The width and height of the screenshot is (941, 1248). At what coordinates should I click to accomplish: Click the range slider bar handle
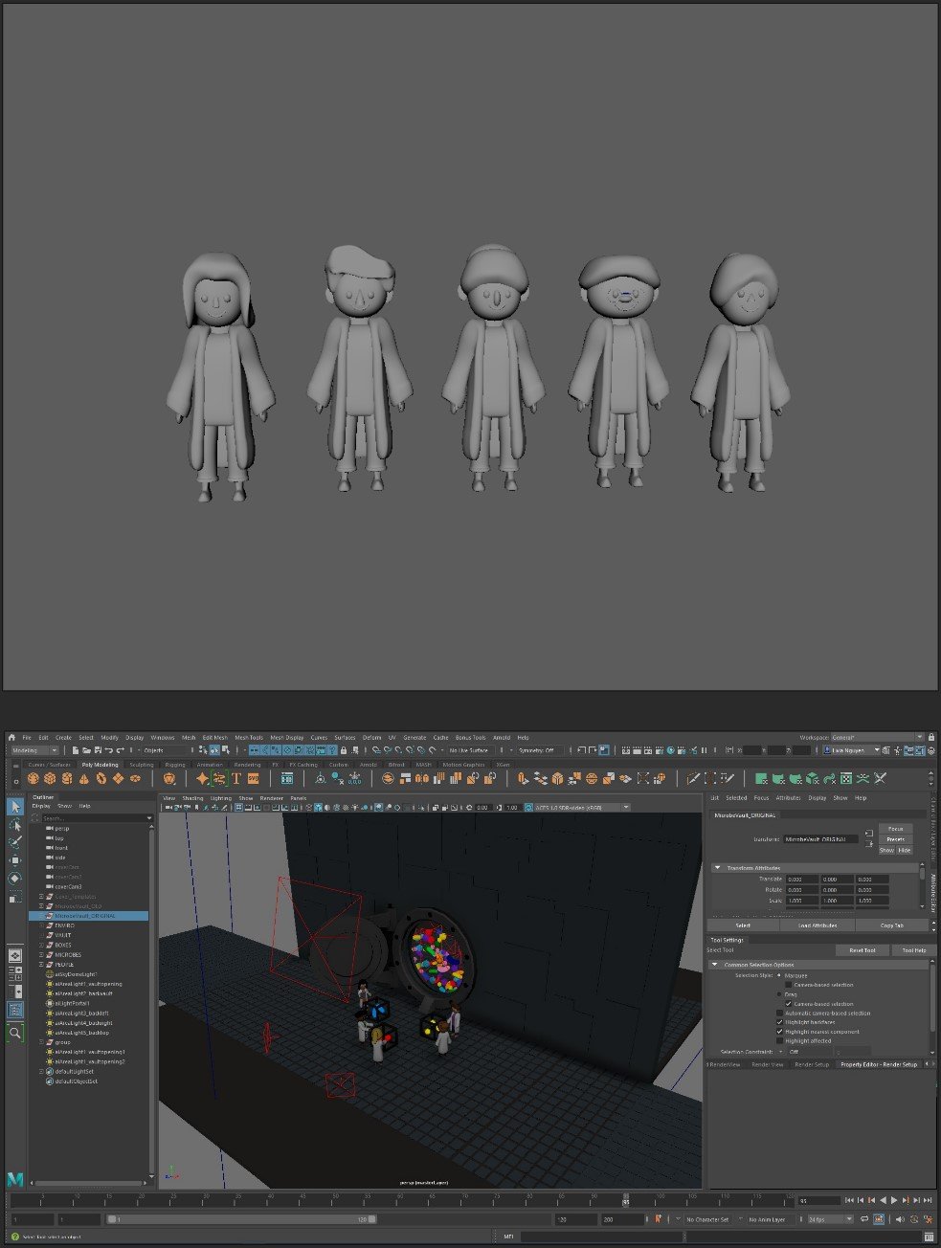coord(239,1219)
